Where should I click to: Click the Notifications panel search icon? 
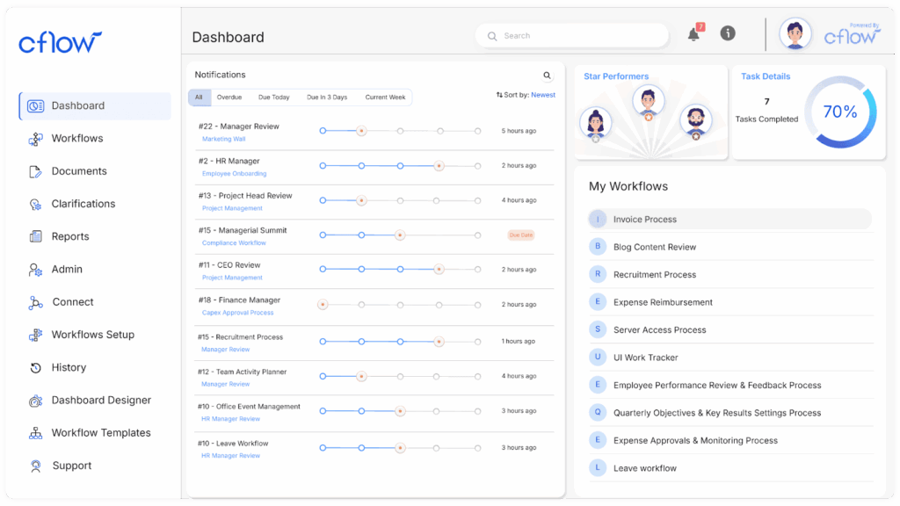[548, 76]
